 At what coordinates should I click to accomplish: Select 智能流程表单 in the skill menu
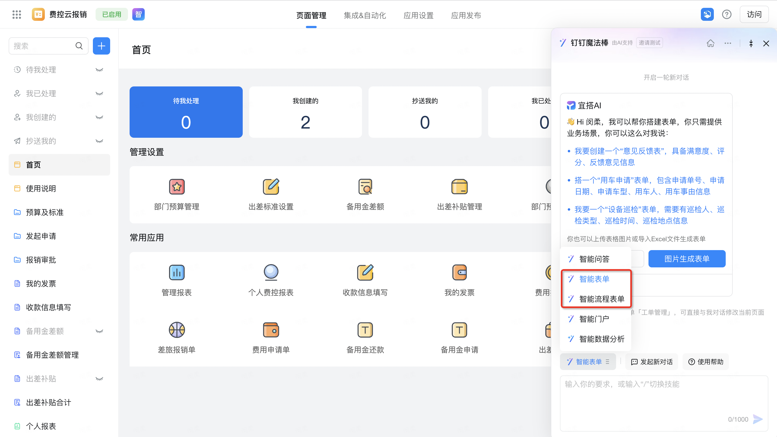(595, 299)
